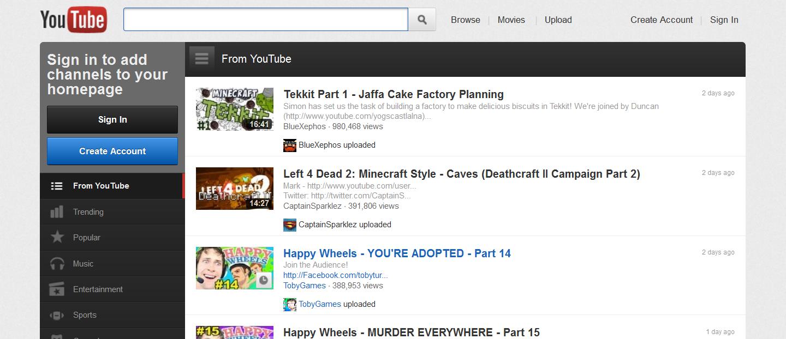Screen dimensions: 786x339
Task: Select From YouTube in sidebar
Action: click(112, 186)
